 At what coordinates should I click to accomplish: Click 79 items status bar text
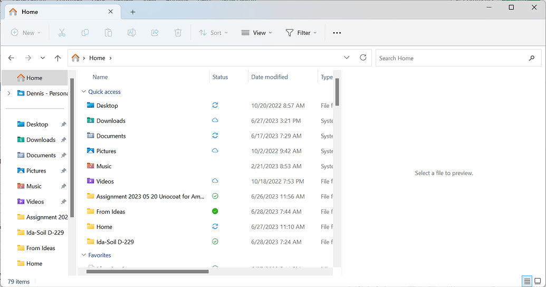click(19, 281)
